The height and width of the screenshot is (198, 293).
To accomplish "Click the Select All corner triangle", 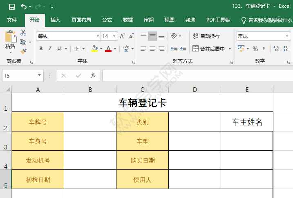I will pyautogui.click(x=8, y=89).
